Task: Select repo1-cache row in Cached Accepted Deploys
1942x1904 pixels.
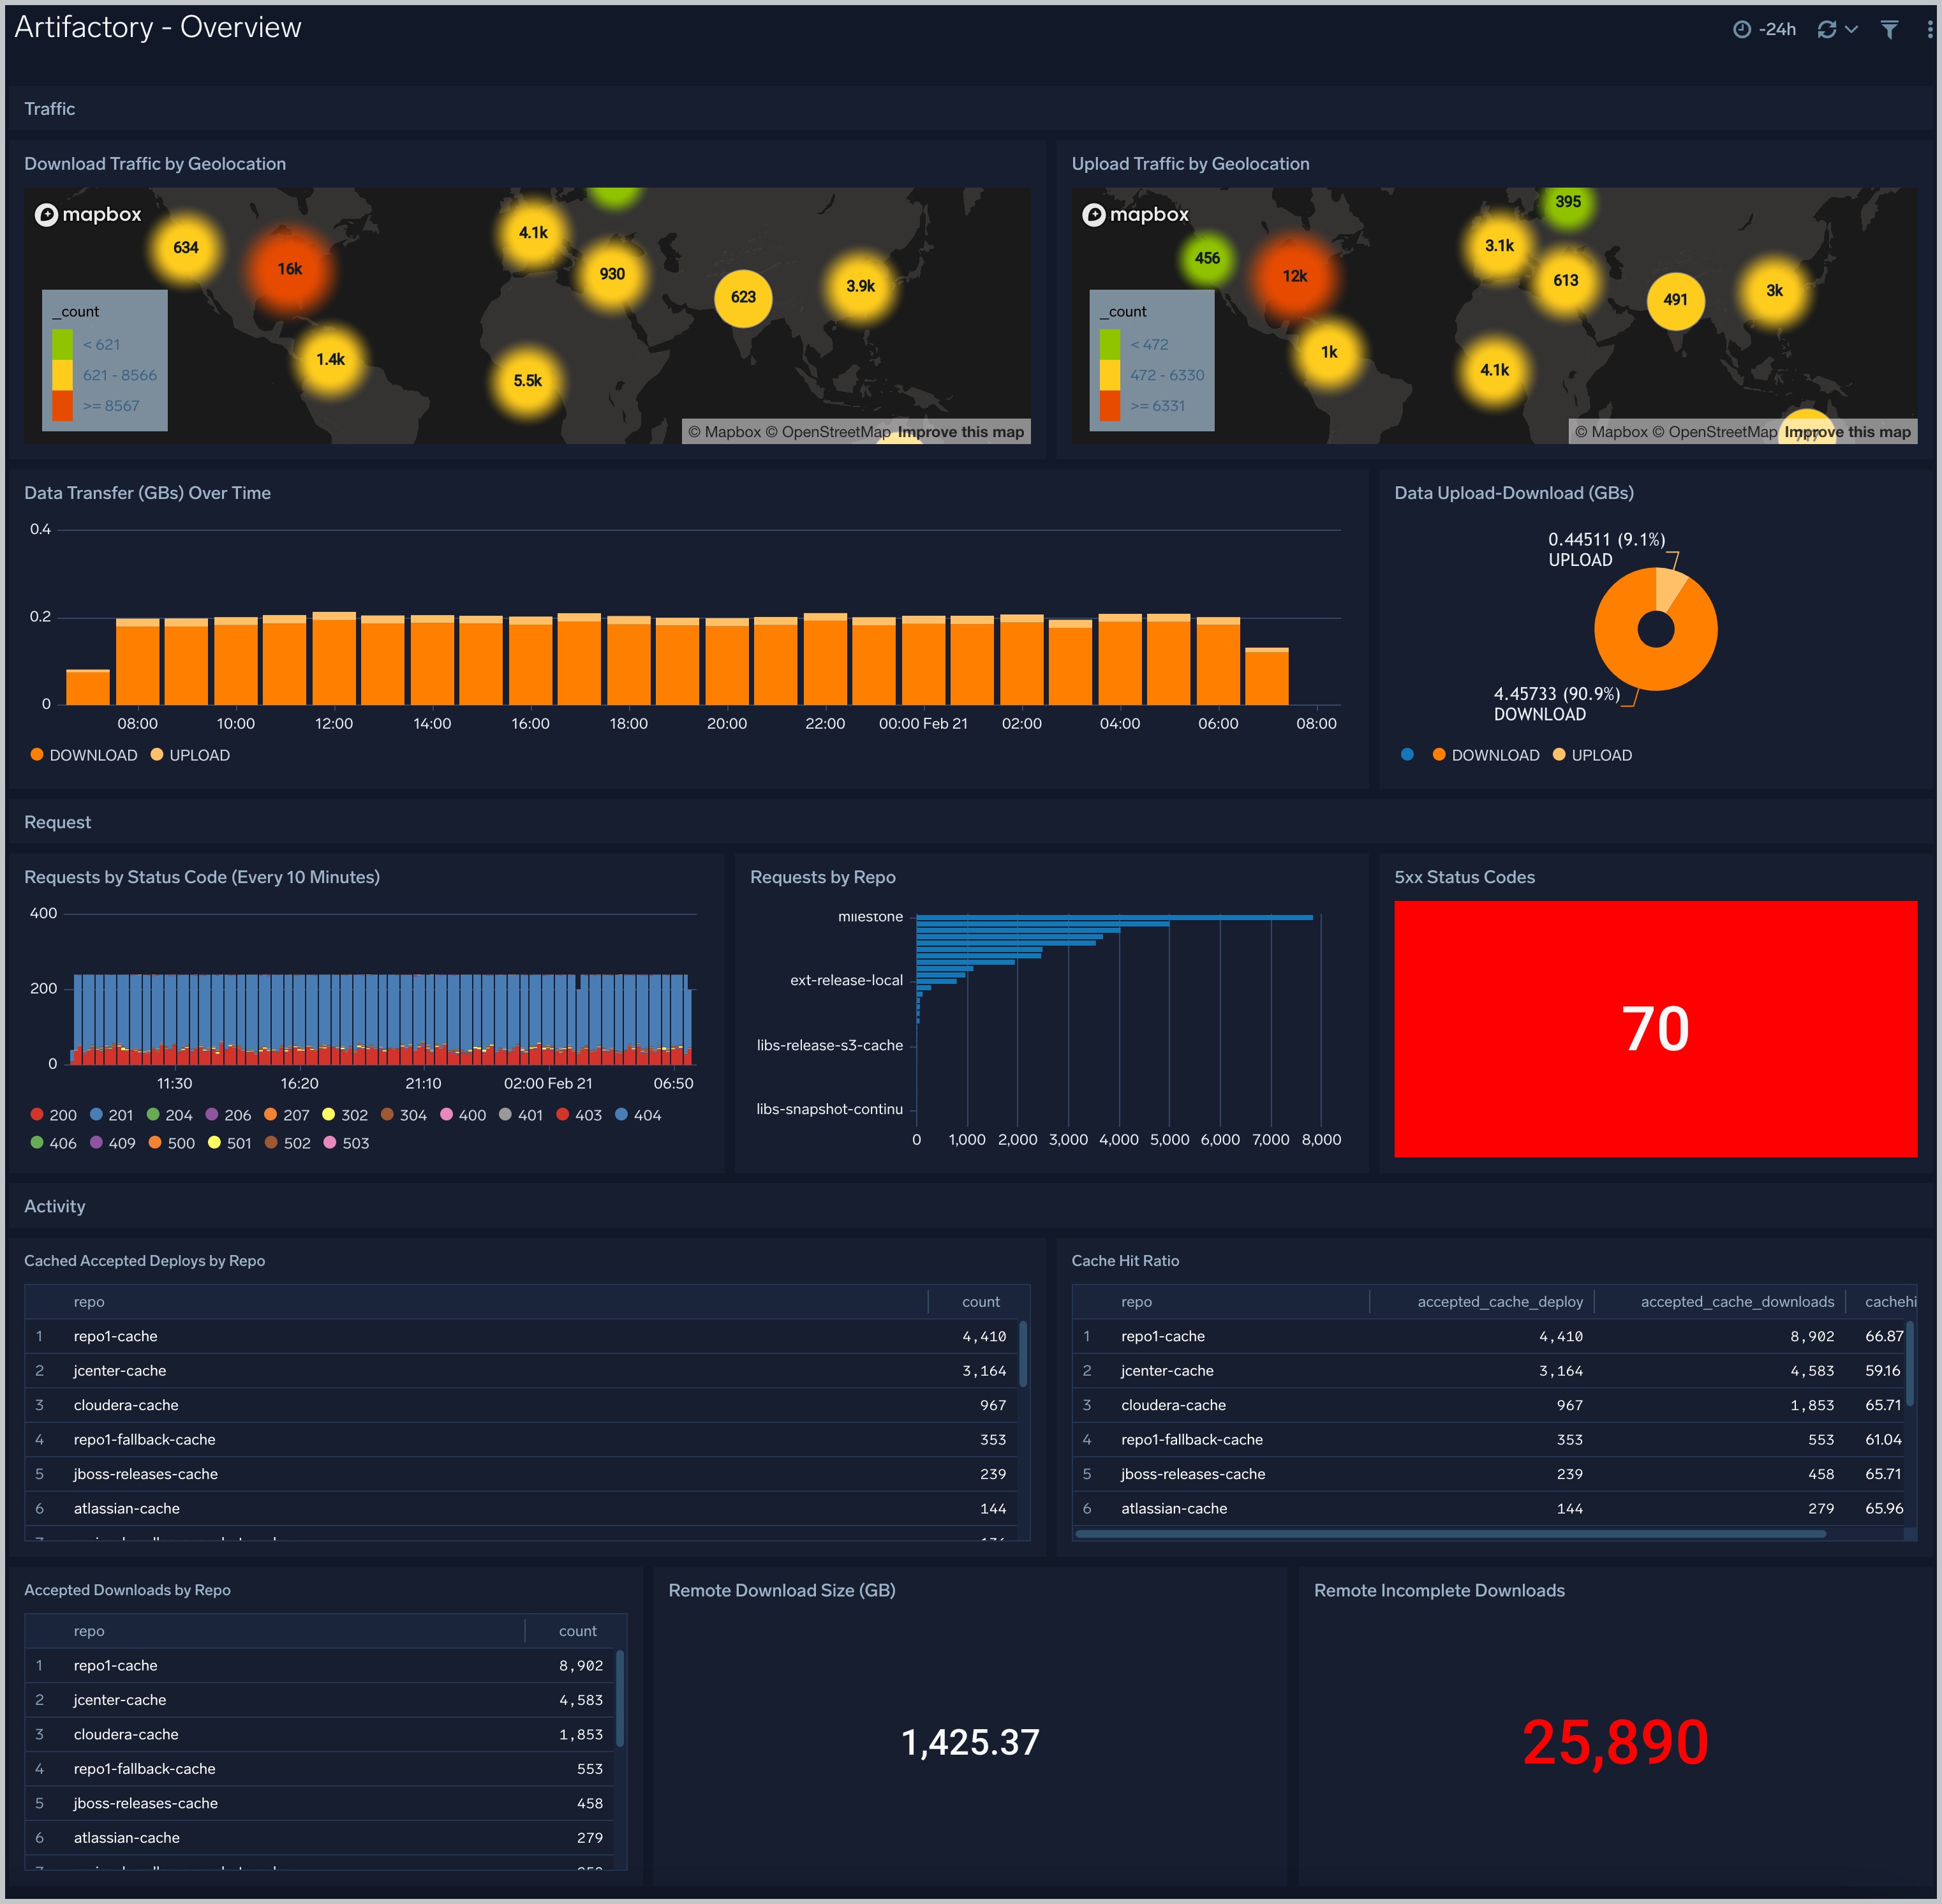Action: click(521, 1336)
